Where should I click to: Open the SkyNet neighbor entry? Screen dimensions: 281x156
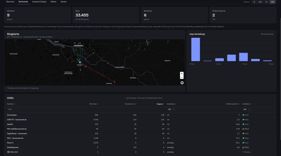pyautogui.click(x=10, y=124)
